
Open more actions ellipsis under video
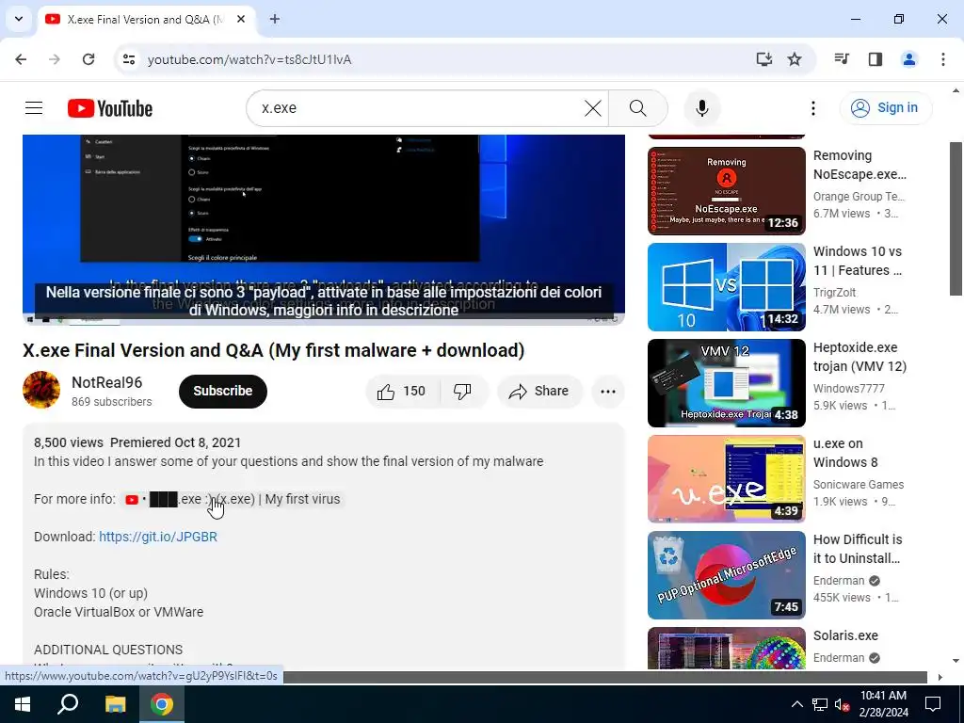[607, 391]
